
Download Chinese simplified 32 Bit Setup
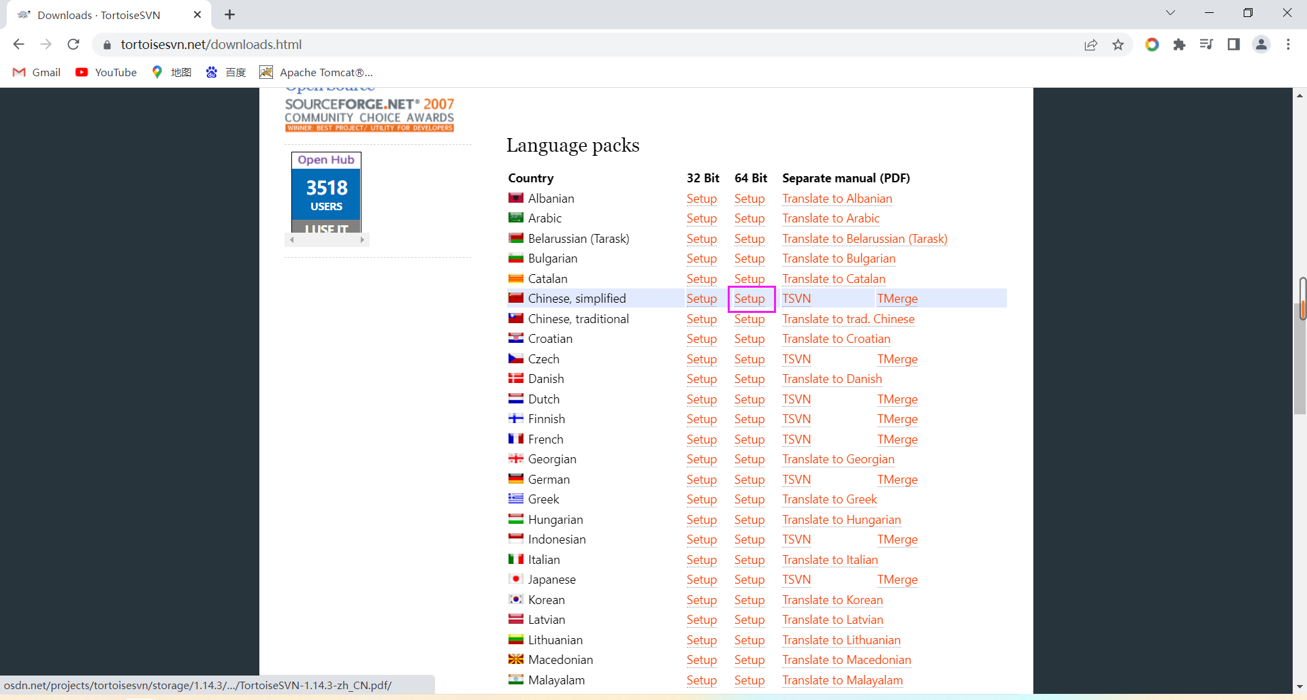pos(701,299)
